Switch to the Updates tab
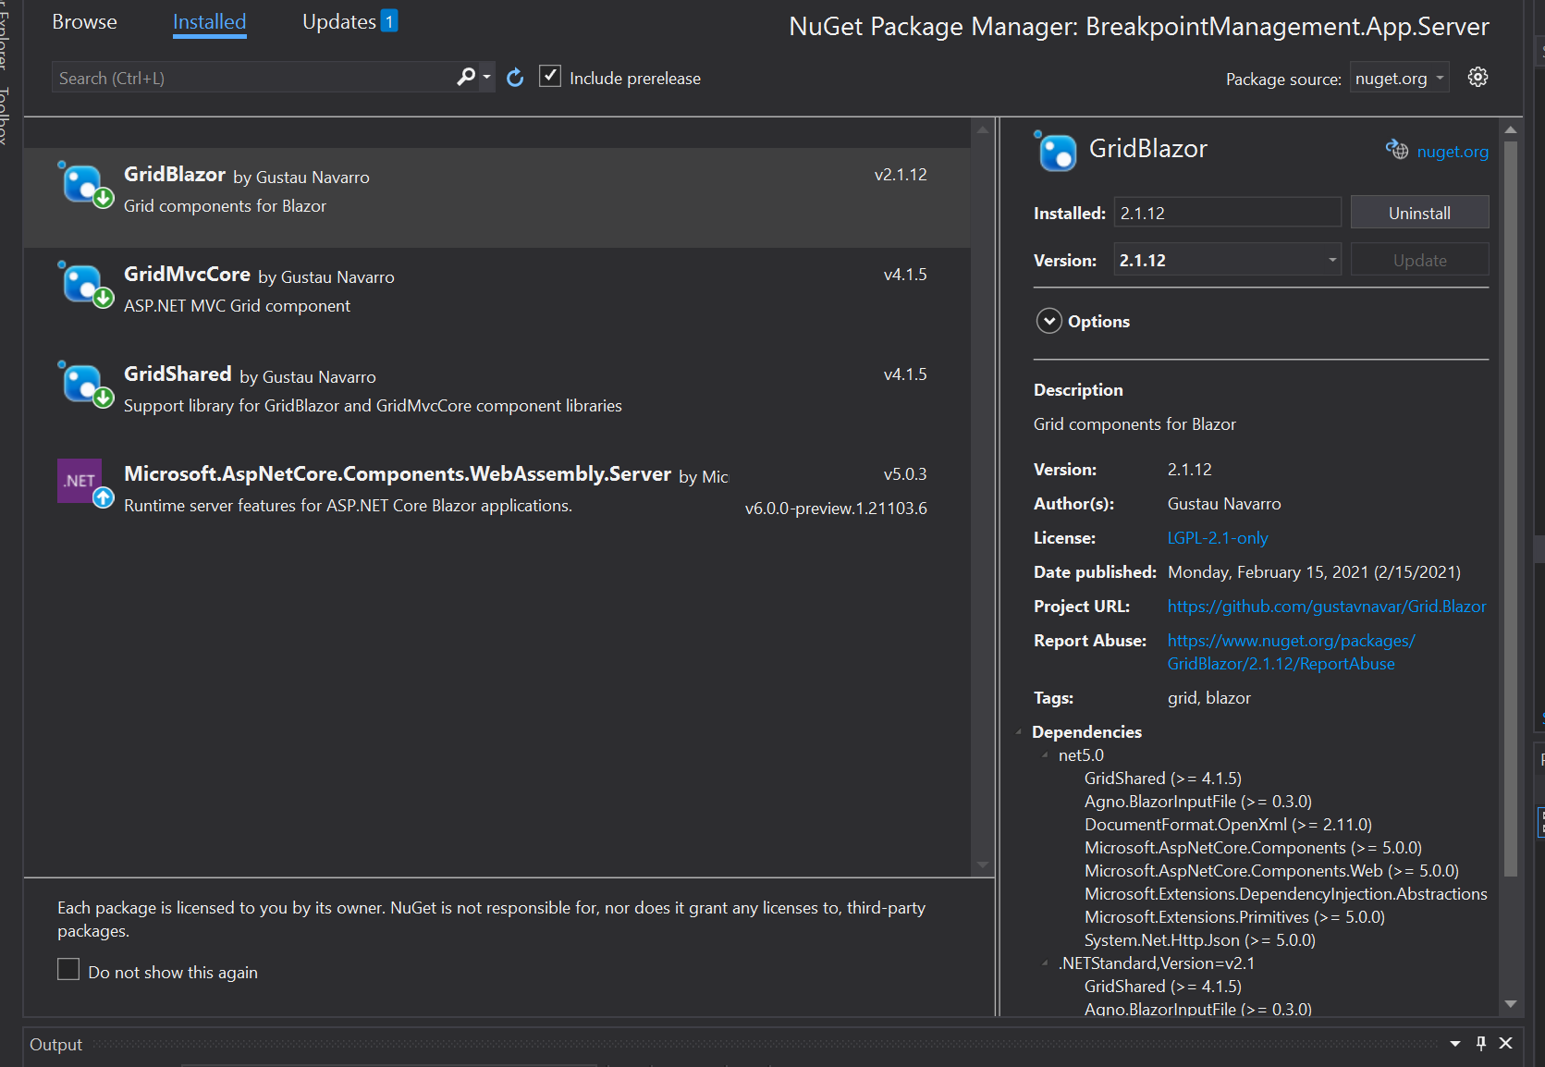This screenshot has width=1545, height=1067. pyautogui.click(x=349, y=21)
